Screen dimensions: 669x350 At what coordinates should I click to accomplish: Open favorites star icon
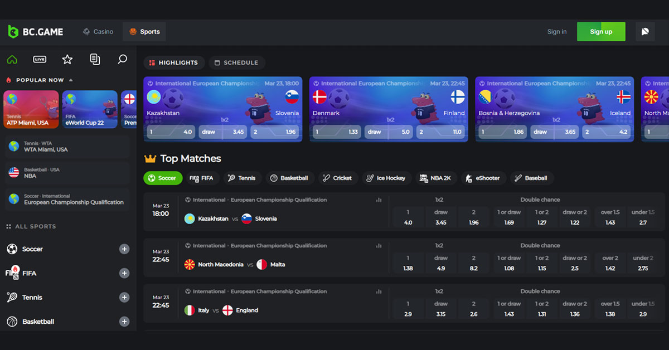tap(67, 59)
